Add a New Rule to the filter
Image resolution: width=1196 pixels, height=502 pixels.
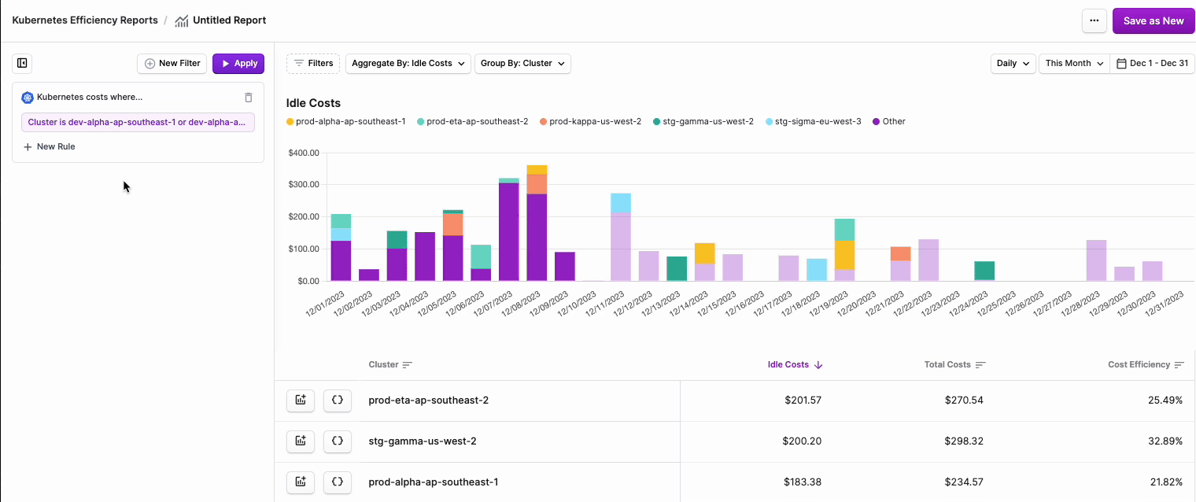click(49, 146)
